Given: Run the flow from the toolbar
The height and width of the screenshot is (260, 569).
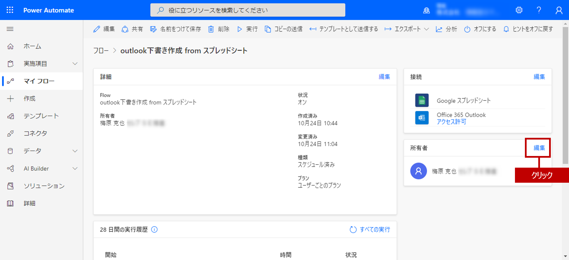Looking at the screenshot, I should click(x=247, y=29).
